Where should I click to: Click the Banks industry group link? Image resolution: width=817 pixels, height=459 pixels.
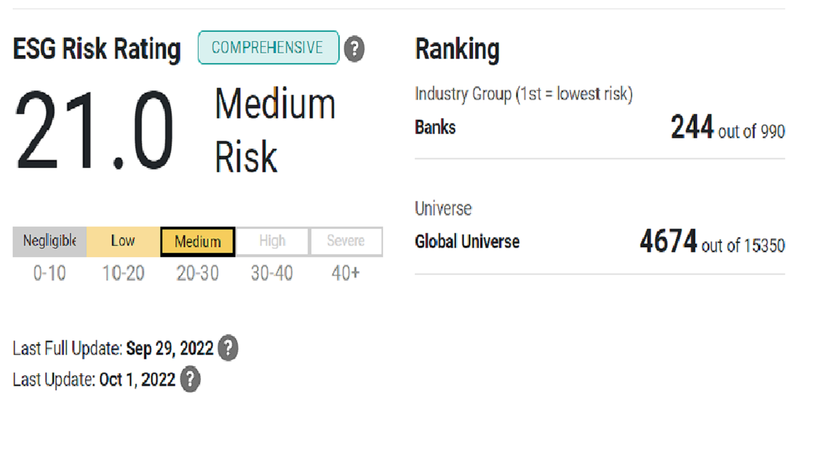pos(435,127)
